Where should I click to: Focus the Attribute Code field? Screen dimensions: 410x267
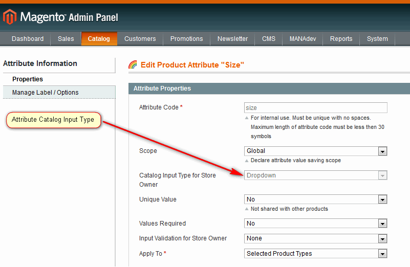[316, 107]
